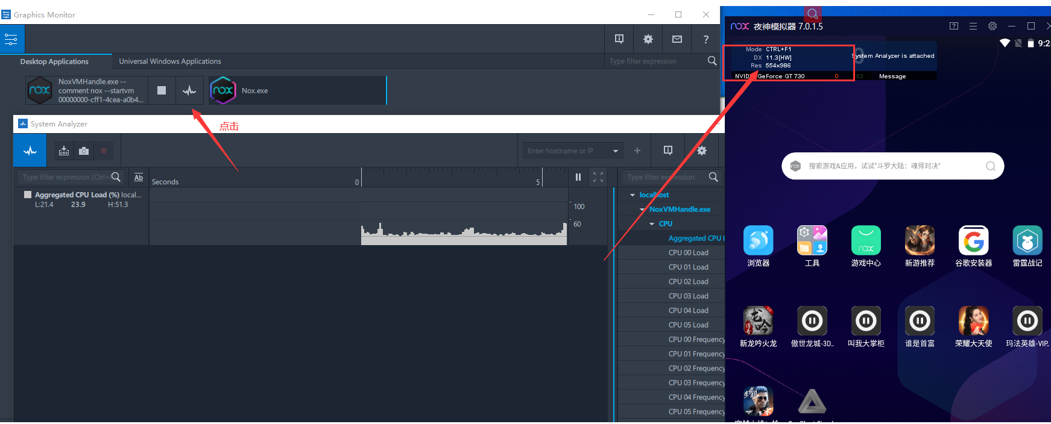Click the metrics chart filter expression field (Ctrl+
Image resolution: width=1051 pixels, height=424 pixels.
(65, 177)
